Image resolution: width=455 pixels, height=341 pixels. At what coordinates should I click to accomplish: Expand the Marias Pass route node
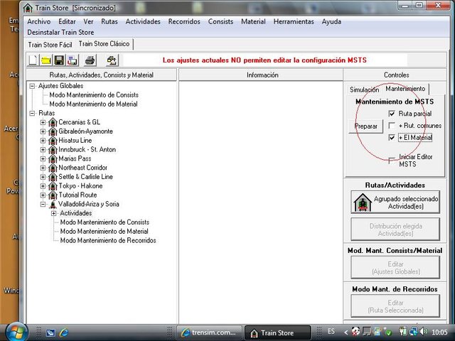click(x=43, y=158)
